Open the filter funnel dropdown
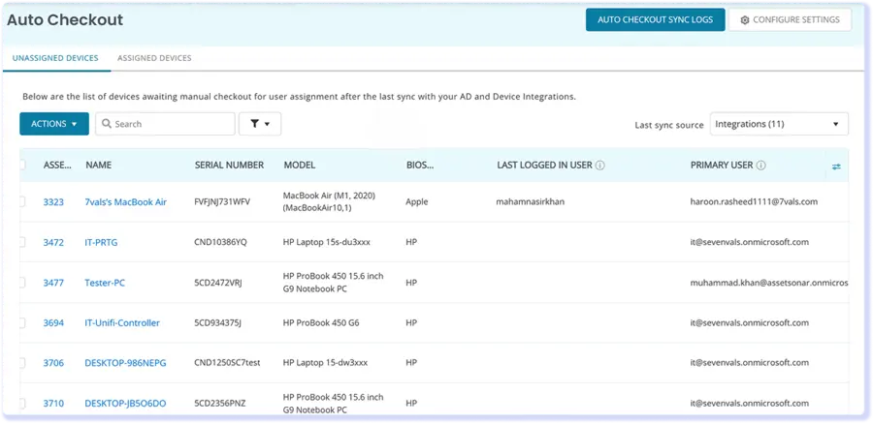873x424 pixels. coord(259,124)
